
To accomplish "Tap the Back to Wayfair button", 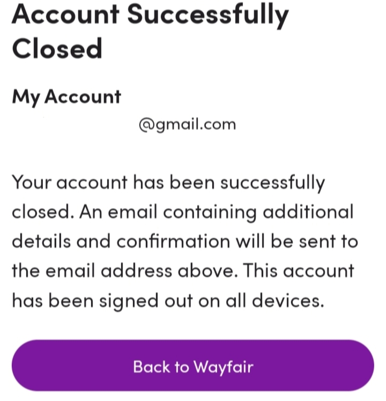I will (192, 367).
